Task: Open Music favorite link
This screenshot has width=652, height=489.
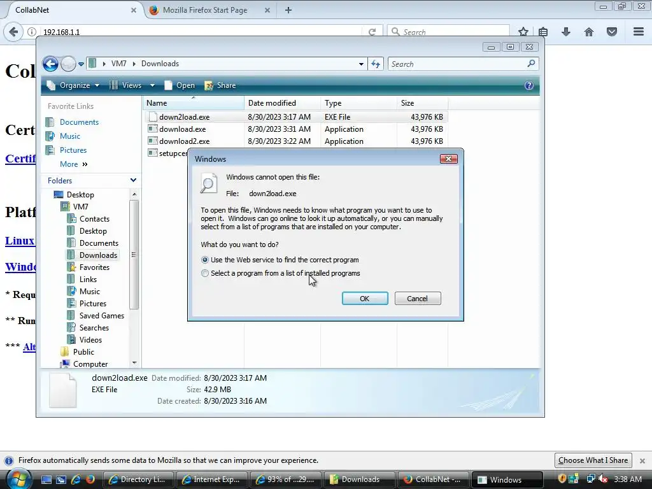Action: coord(70,136)
